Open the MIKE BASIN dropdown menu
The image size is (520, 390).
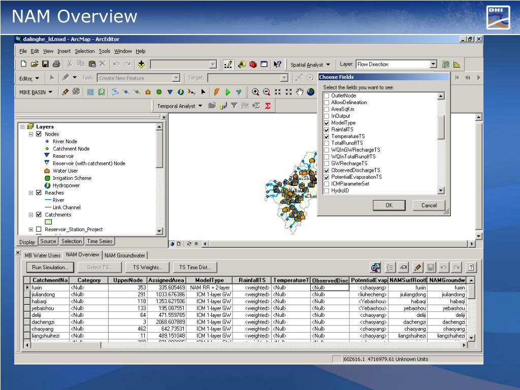click(x=36, y=92)
